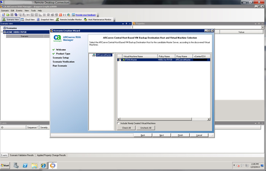Click Next in the wizard

coord(161,135)
